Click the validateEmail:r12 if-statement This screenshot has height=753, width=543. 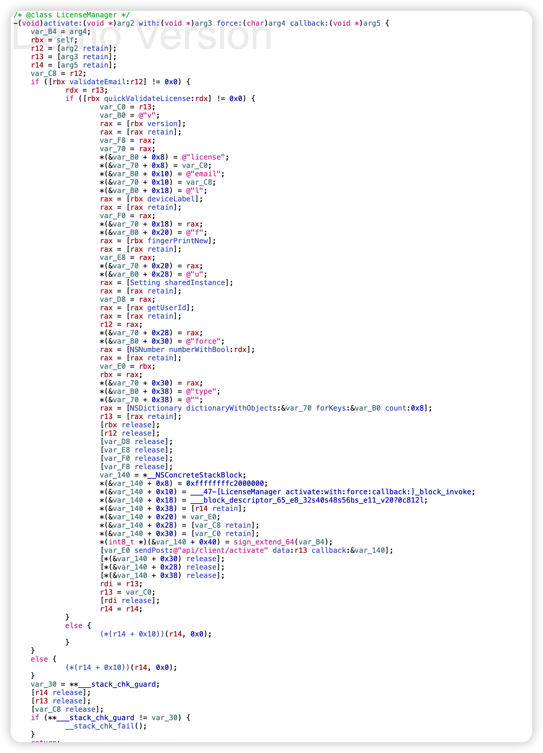tap(110, 82)
